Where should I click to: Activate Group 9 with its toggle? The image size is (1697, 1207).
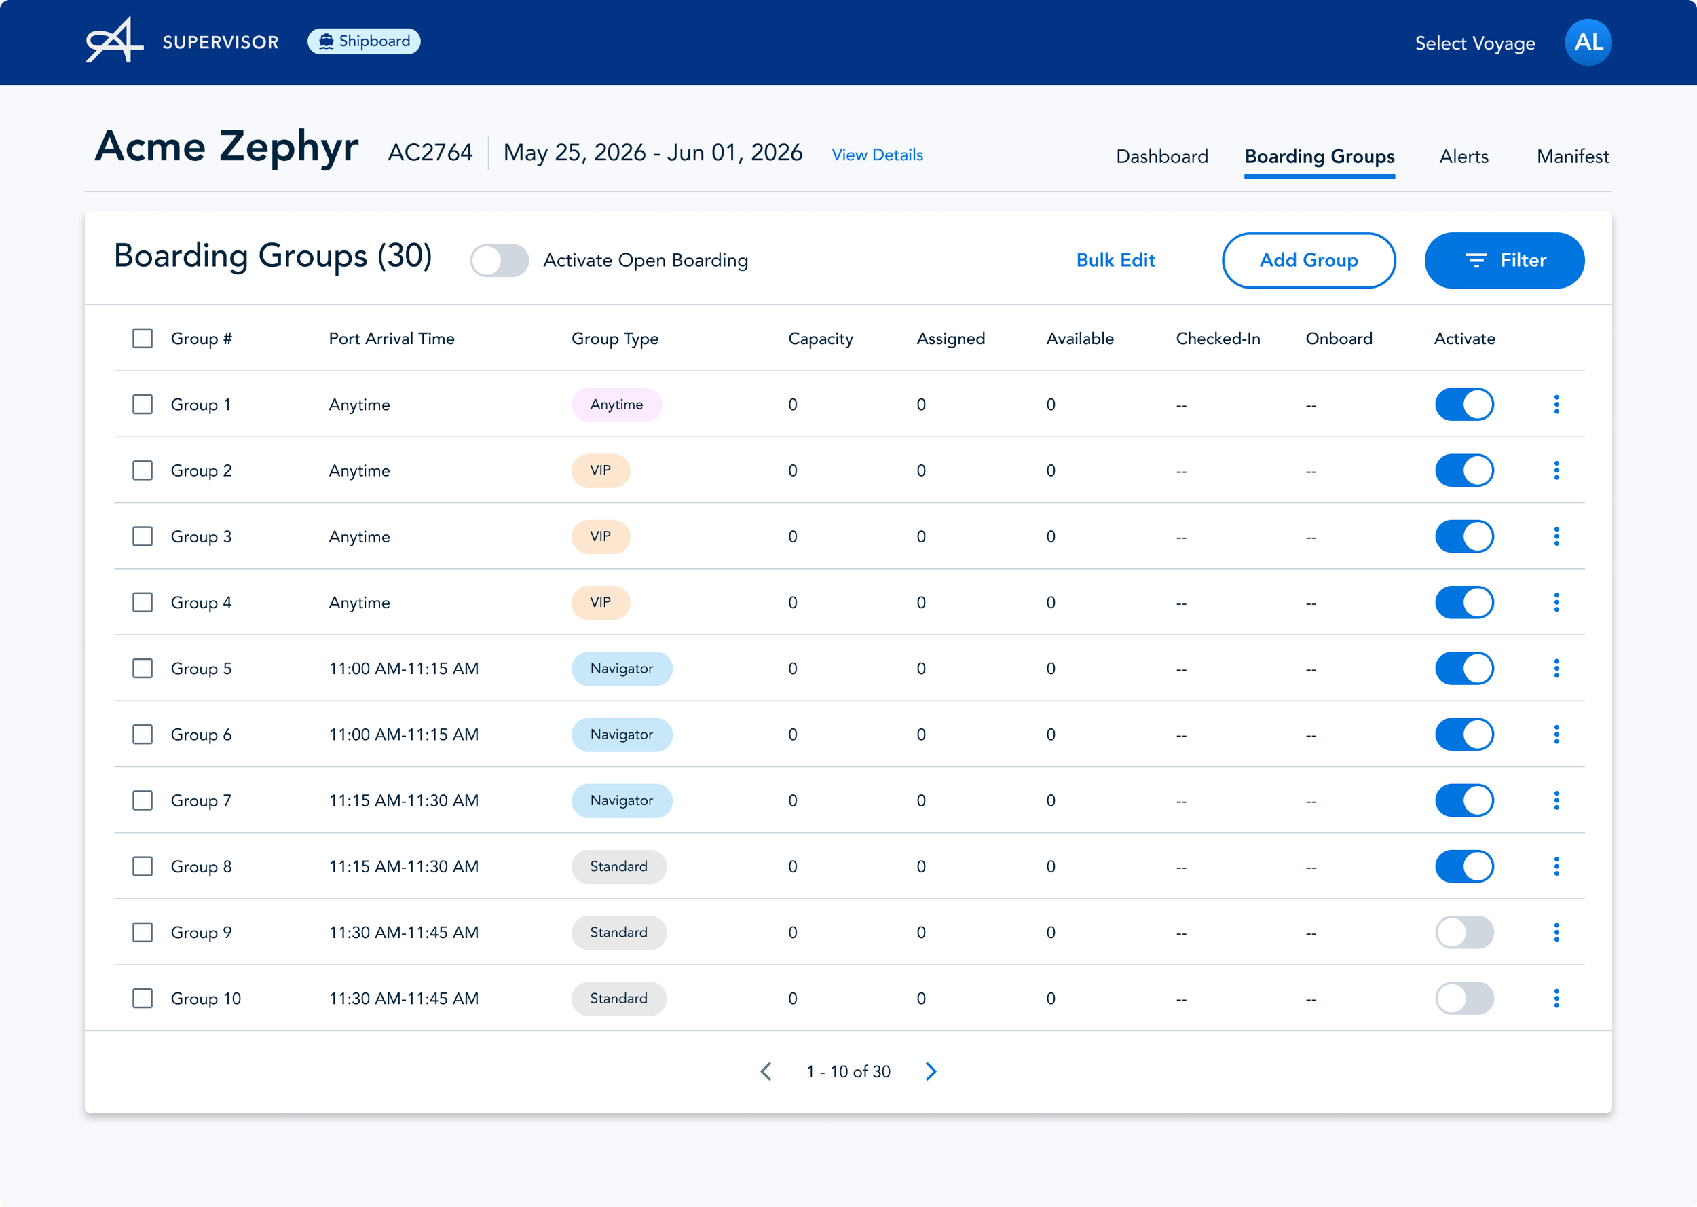(1463, 932)
